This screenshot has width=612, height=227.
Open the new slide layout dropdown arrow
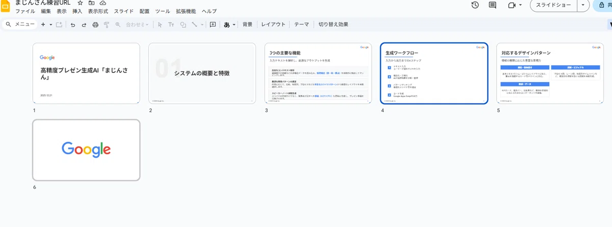coord(50,24)
